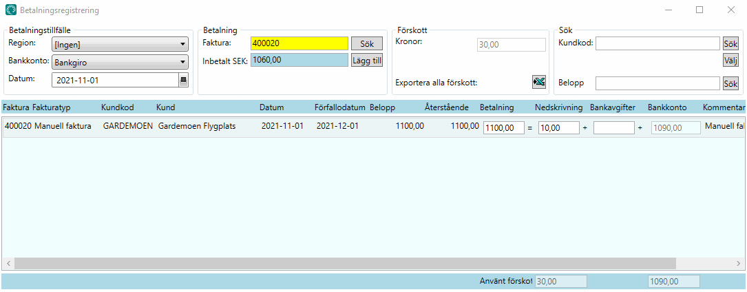Click the Kundkod search input
This screenshot has width=747, height=292.
[657, 43]
